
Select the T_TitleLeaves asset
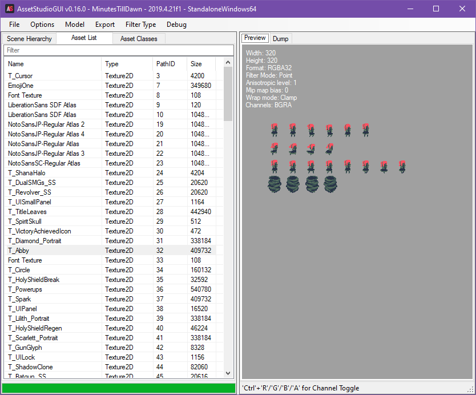[x=110, y=212]
